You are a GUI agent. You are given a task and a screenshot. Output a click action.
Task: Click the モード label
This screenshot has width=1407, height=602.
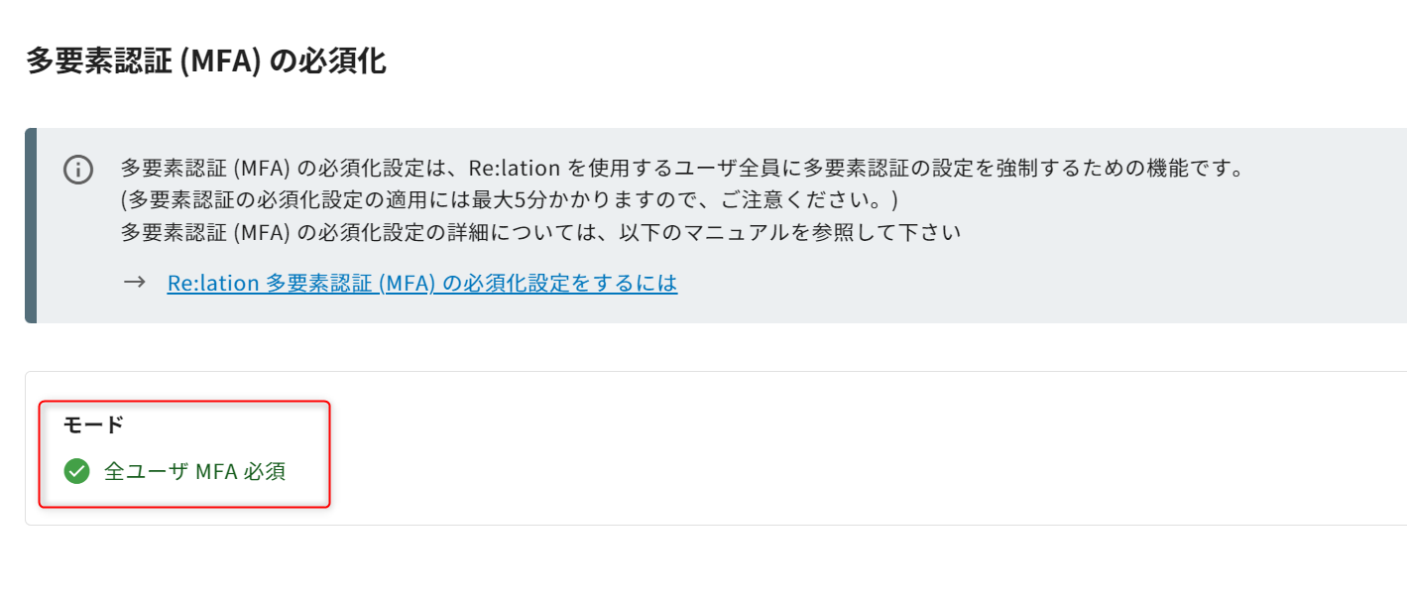pos(93,424)
